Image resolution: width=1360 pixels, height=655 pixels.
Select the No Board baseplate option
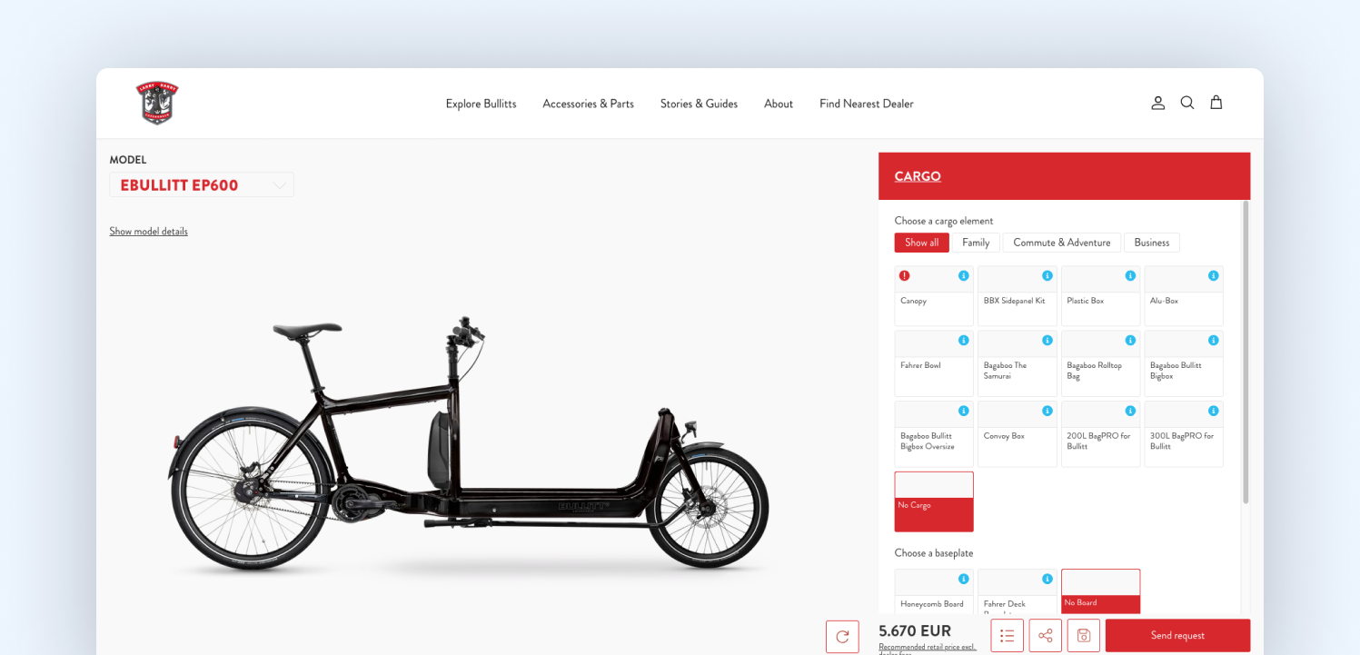[1100, 591]
